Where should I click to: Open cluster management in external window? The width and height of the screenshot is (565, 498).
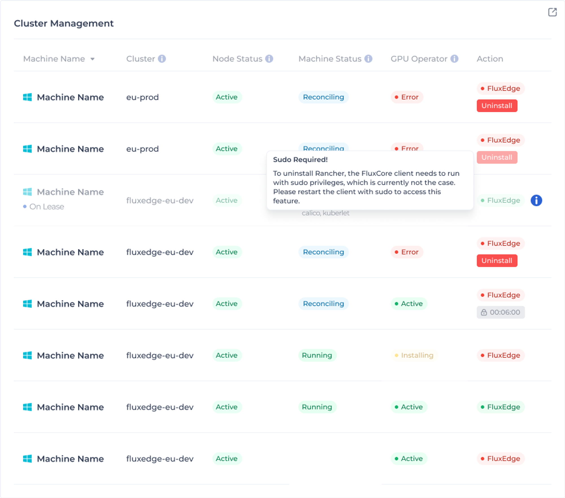click(552, 12)
